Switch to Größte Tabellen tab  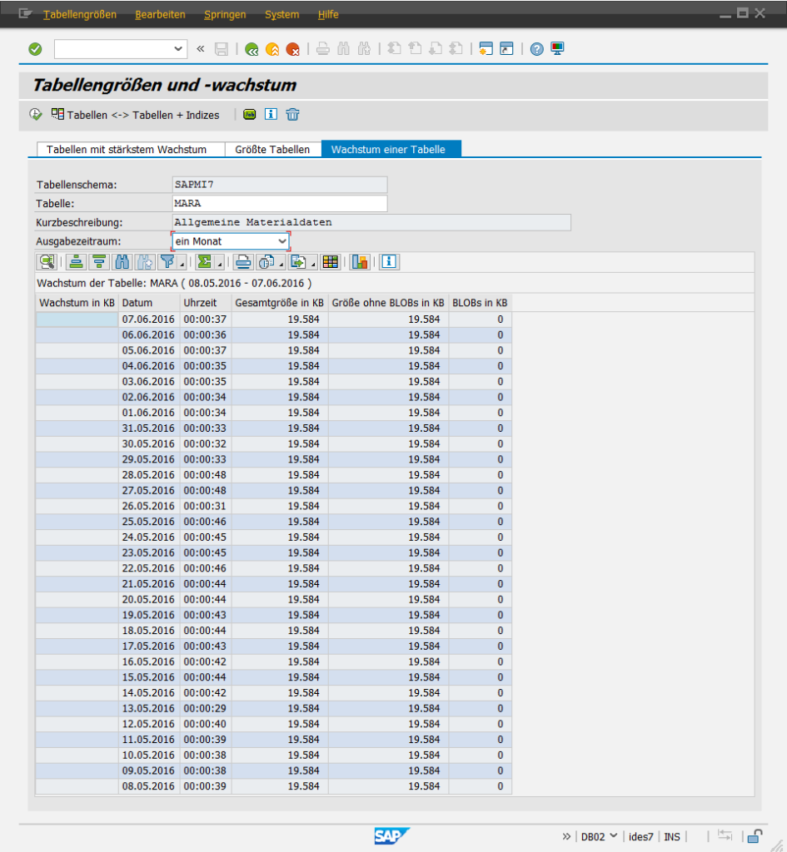pyautogui.click(x=273, y=150)
